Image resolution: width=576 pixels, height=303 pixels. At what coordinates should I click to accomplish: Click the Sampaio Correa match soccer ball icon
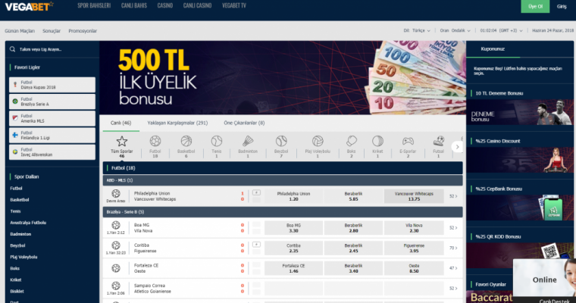pyautogui.click(x=116, y=286)
